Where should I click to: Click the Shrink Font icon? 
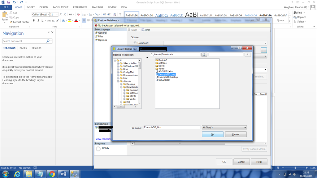tap(65, 14)
